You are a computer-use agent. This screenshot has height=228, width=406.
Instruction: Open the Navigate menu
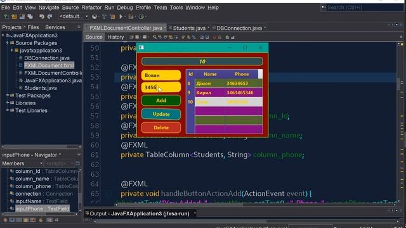click(x=49, y=8)
